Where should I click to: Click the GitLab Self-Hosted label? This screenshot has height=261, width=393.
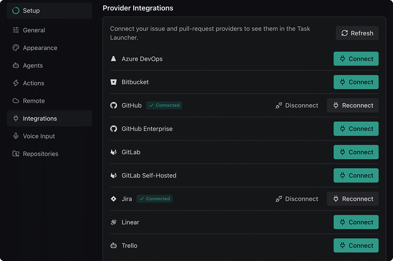(x=149, y=176)
